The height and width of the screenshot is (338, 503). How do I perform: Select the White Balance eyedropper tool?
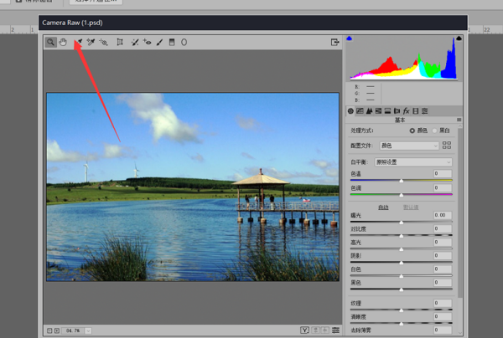(x=78, y=42)
